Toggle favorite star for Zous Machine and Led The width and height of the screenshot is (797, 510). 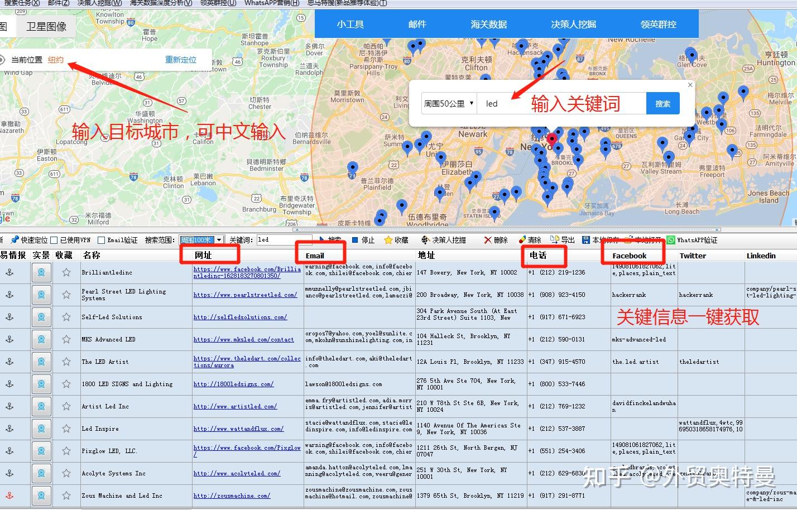click(x=66, y=495)
